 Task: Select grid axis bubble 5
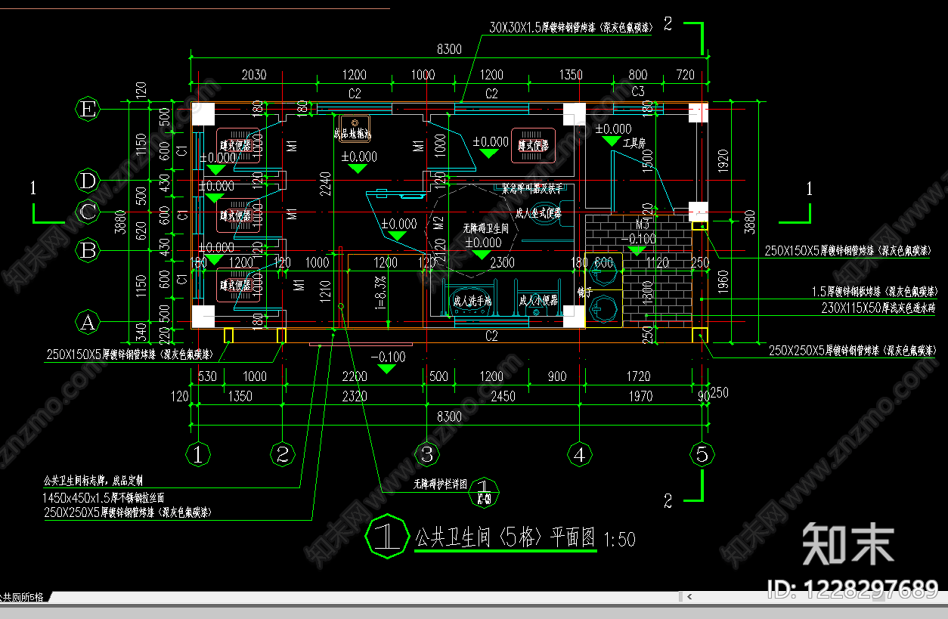tap(702, 454)
